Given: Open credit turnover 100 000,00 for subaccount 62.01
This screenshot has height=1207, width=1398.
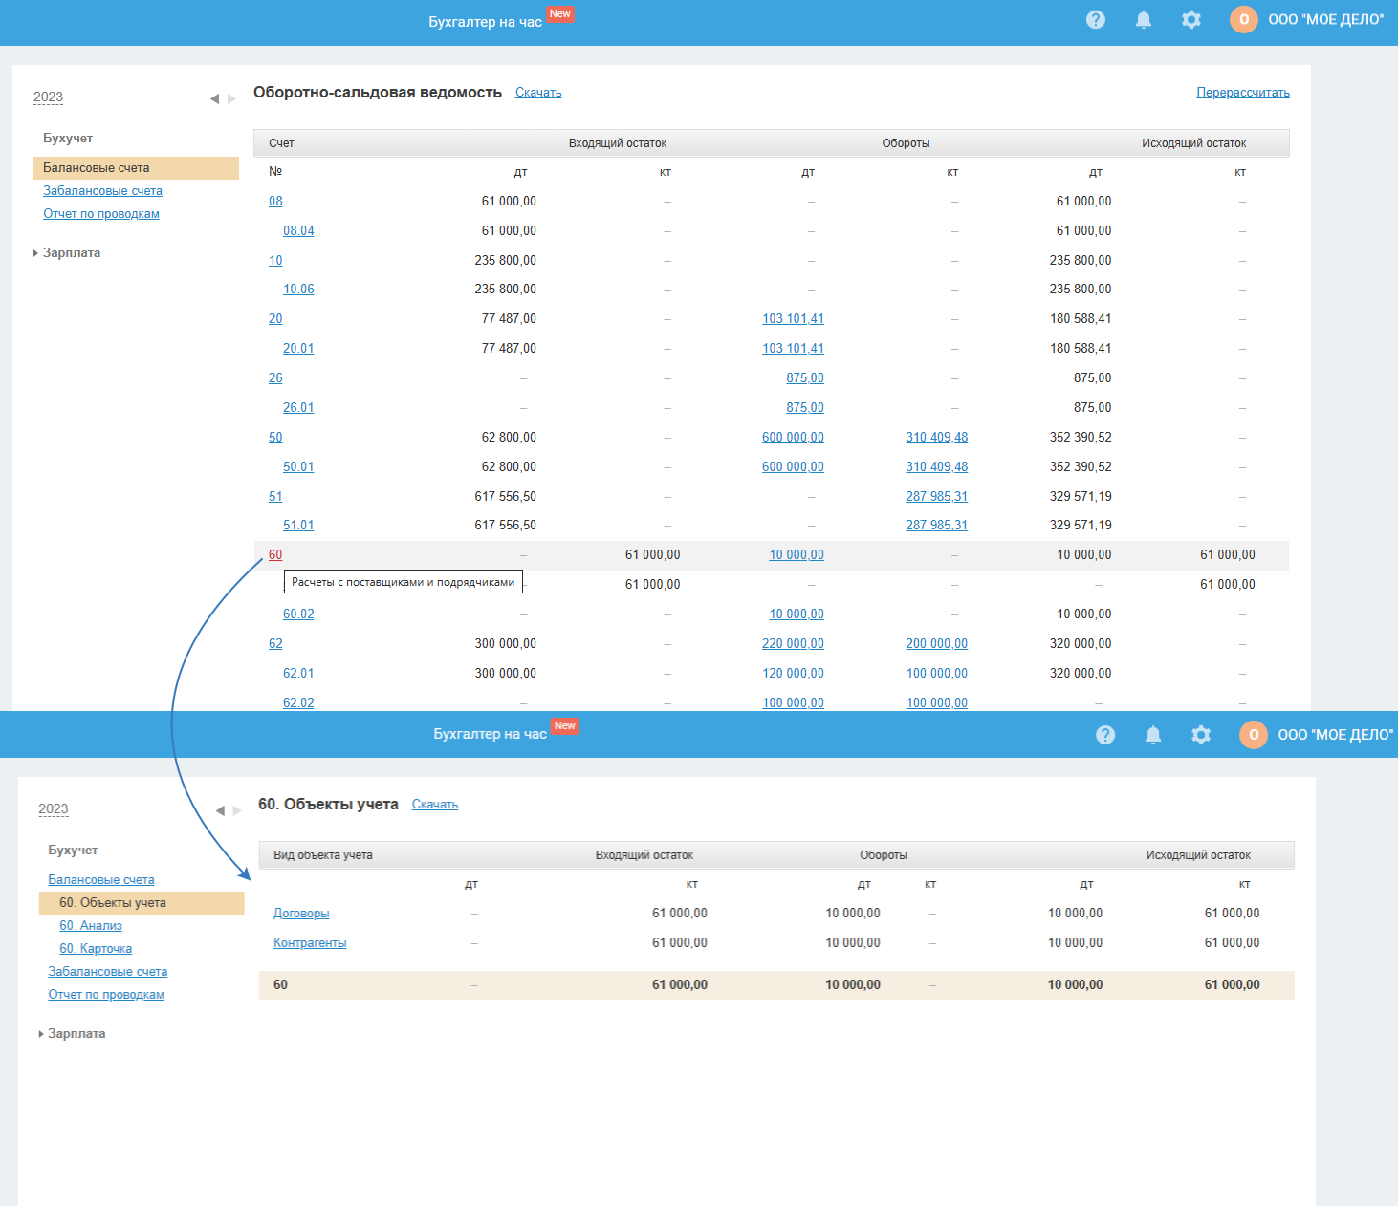Looking at the screenshot, I should coord(937,674).
